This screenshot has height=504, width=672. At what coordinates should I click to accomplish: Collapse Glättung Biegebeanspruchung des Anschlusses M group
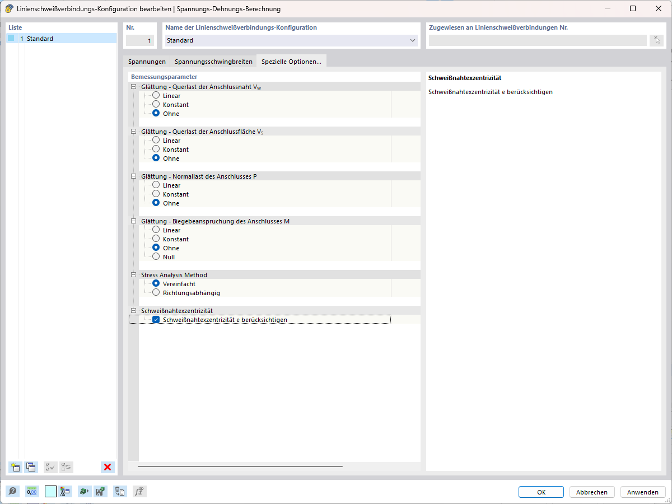click(133, 221)
